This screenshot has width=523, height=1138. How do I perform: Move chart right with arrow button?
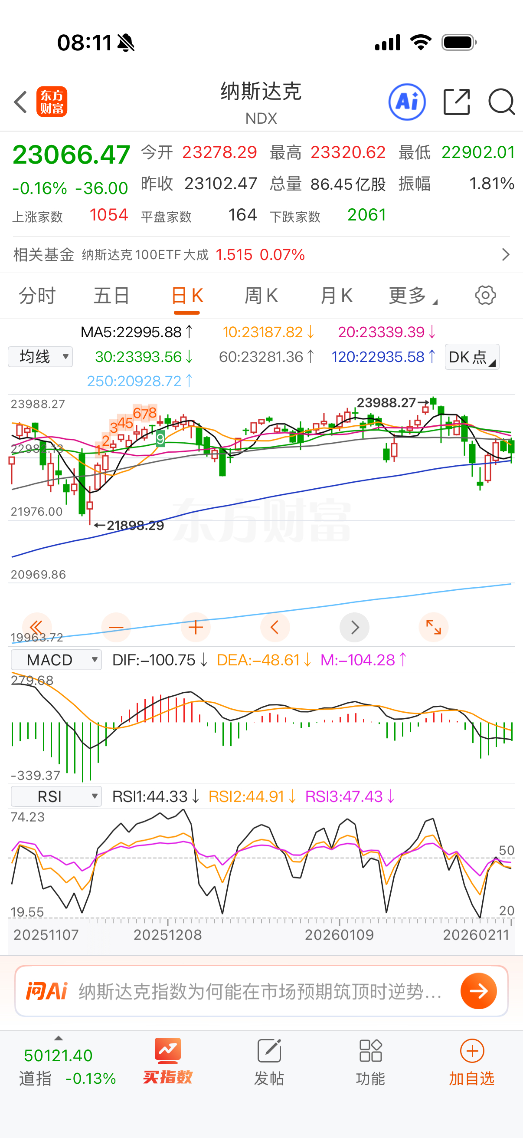click(354, 627)
